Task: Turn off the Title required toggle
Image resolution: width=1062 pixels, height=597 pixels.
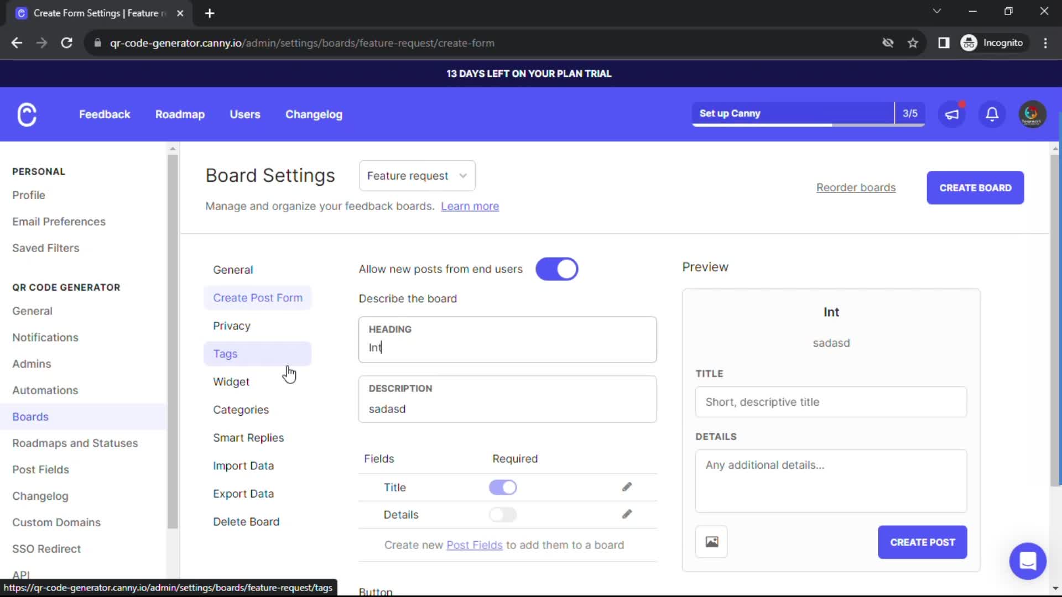Action: pos(503,487)
